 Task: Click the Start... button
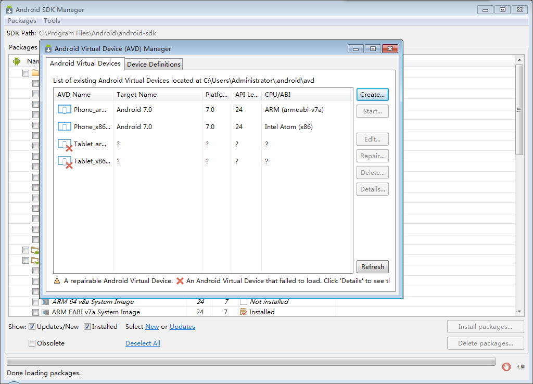pyautogui.click(x=373, y=111)
